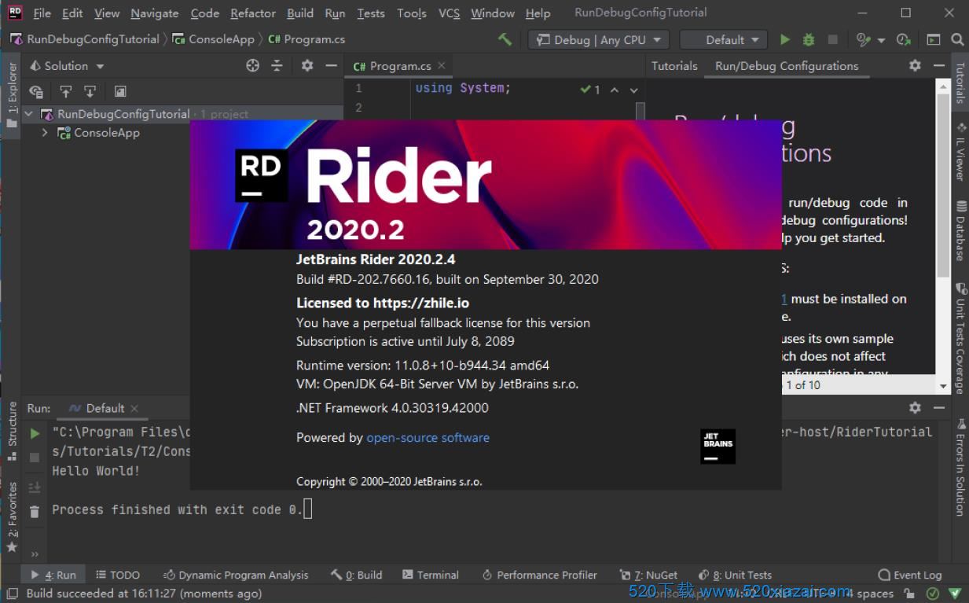969x603 pixels.
Task: Show more Run panel actions chevron
Action: coord(35,554)
